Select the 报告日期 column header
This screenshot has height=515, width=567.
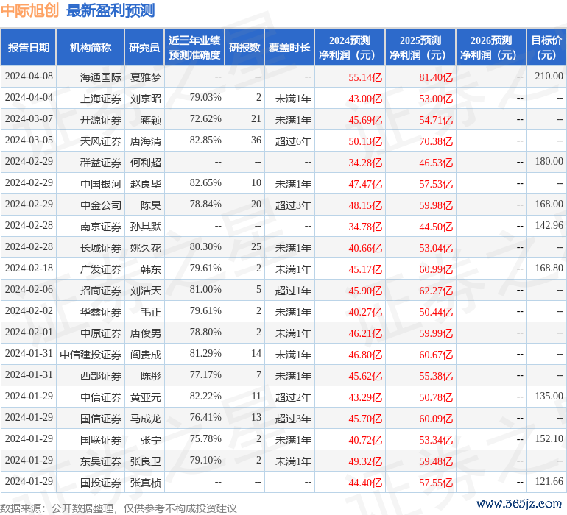click(29, 47)
